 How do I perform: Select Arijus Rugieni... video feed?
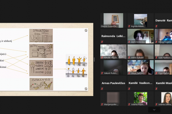click(x=163, y=36)
